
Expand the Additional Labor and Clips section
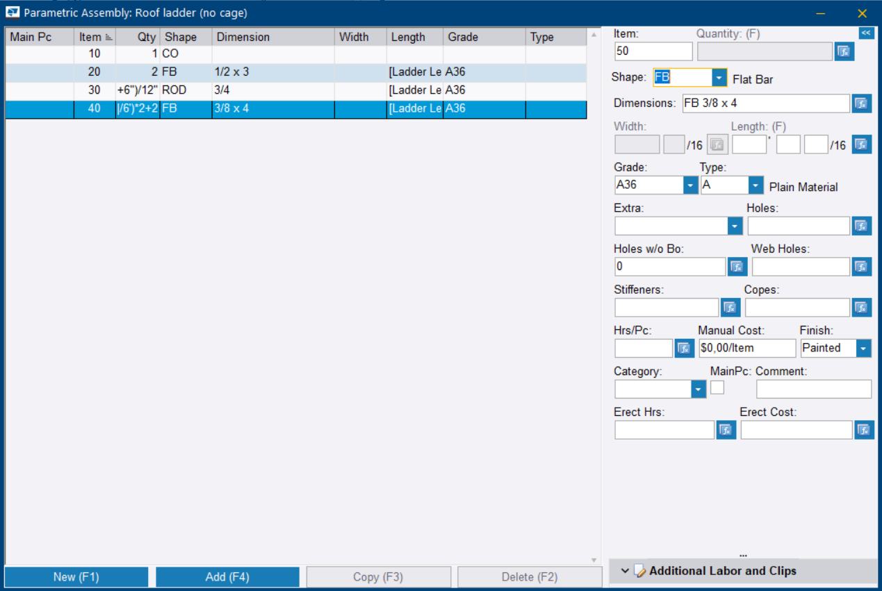[x=625, y=571]
